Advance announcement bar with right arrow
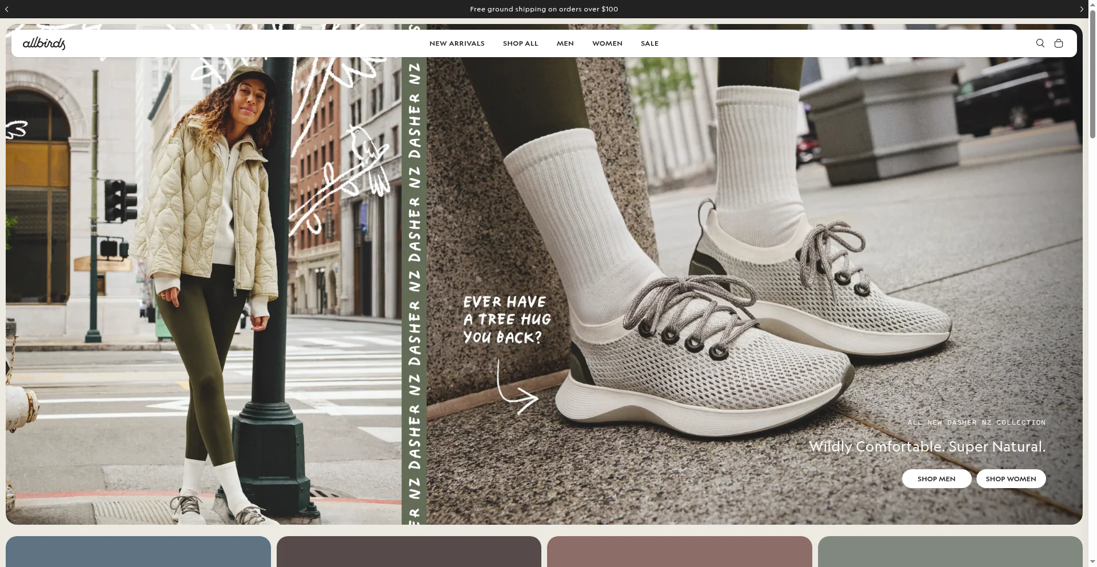Screen dimensions: 1097x567 (x=1081, y=9)
